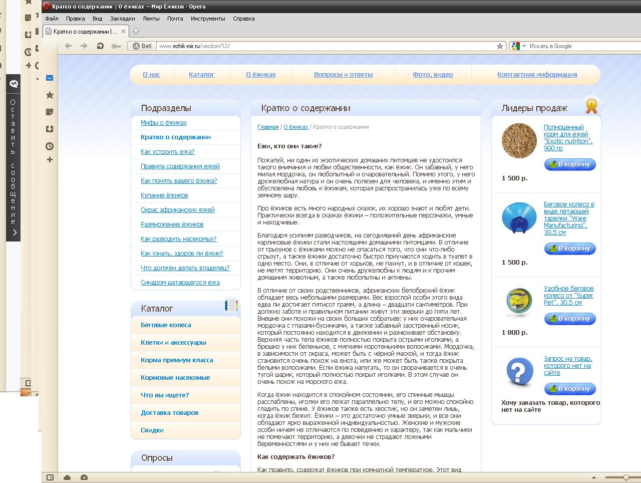Screen dimensions: 641x483
Task: Click В корзину for item request
Action: coord(570,389)
